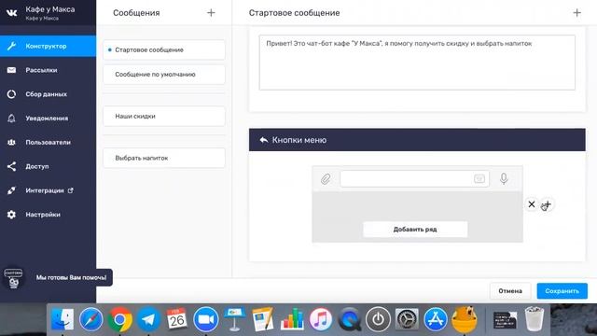The width and height of the screenshot is (597, 336).
Task: Click the Рассылки envelope icon
Action: [x=11, y=70]
